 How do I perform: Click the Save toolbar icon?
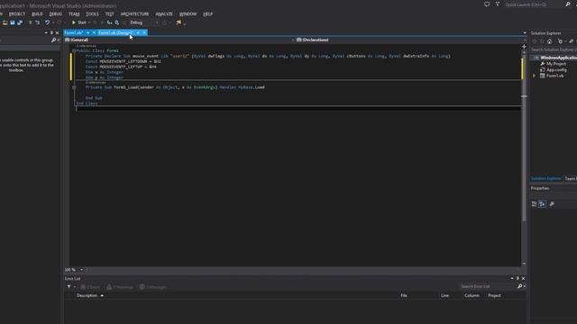pos(13,22)
